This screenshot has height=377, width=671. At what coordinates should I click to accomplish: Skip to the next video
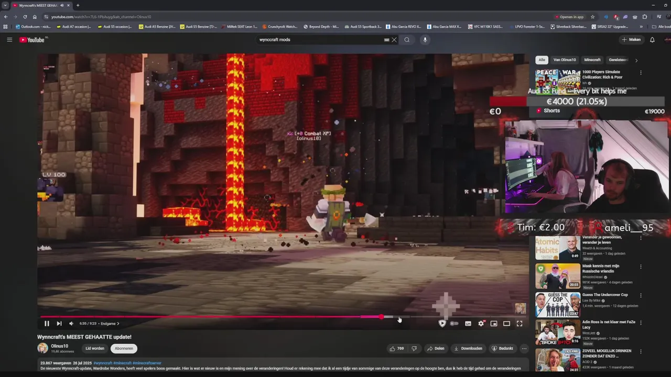[x=59, y=324]
